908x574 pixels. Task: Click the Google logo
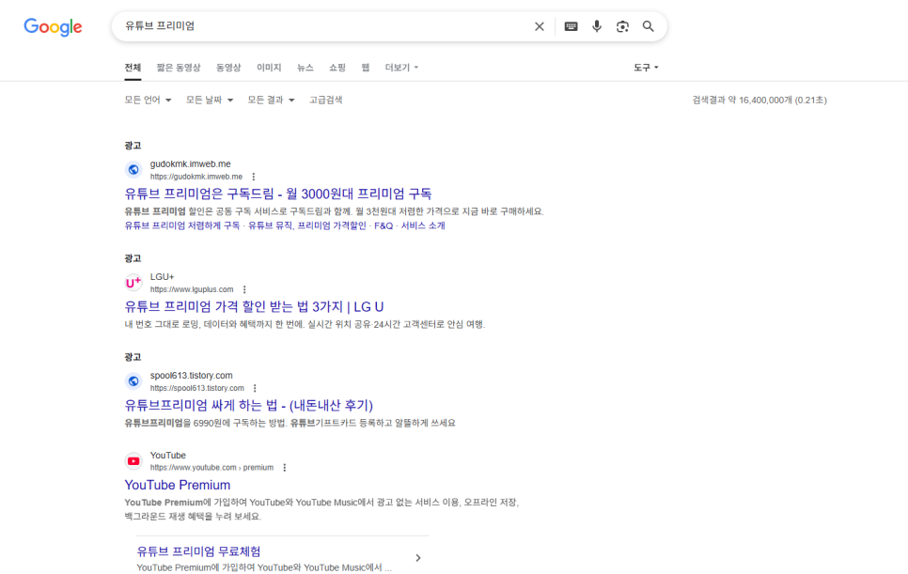[53, 26]
